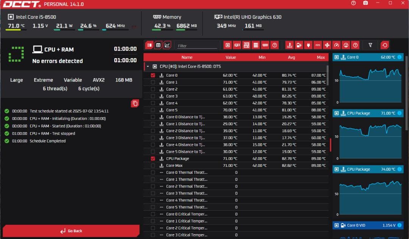Image resolution: width=409 pixels, height=239 pixels.
Task: Copy the test log to clipboard
Action: click(135, 103)
